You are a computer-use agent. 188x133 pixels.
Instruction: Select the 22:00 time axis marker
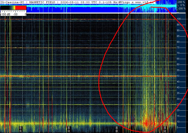(69, 129)
